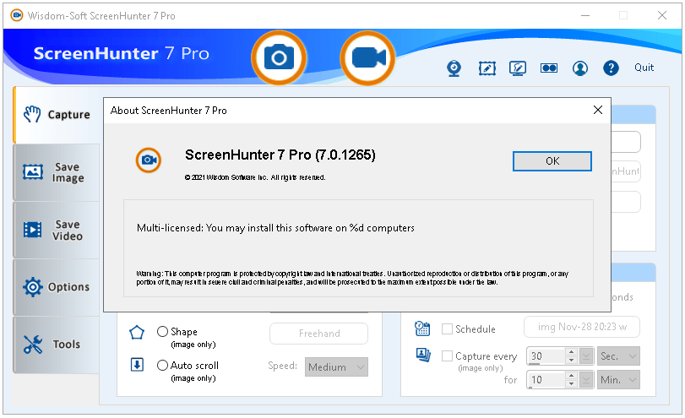Select the Auto scroll radio button
This screenshot has height=418, width=685.
[x=162, y=365]
